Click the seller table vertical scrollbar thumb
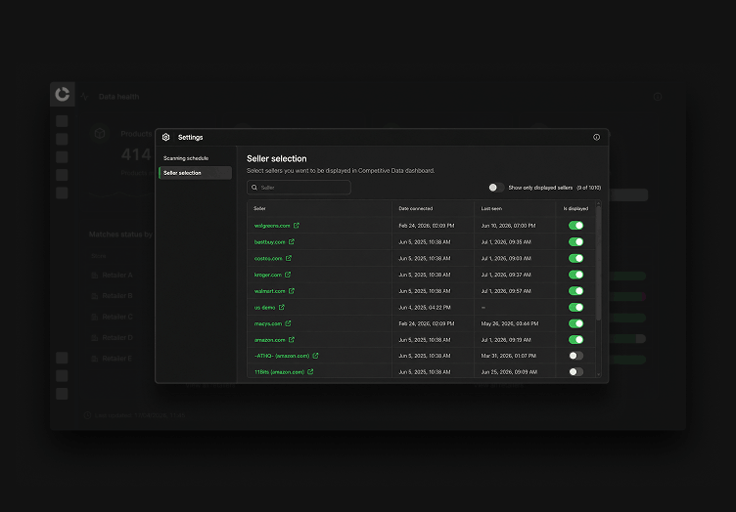Viewport: 736px width, 512px height. click(x=598, y=263)
